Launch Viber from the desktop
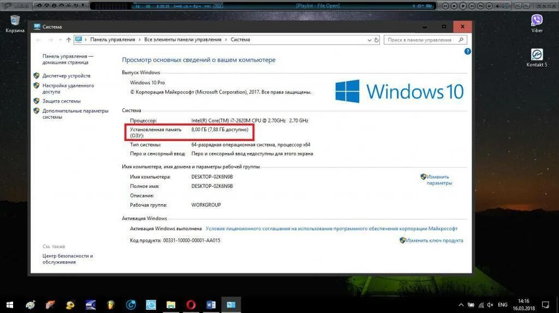Image resolution: width=559 pixels, height=313 pixels. [537, 23]
